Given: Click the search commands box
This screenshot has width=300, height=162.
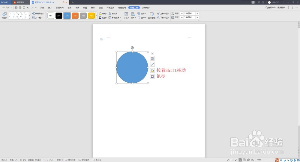Looking at the screenshot, I should tap(275, 8).
